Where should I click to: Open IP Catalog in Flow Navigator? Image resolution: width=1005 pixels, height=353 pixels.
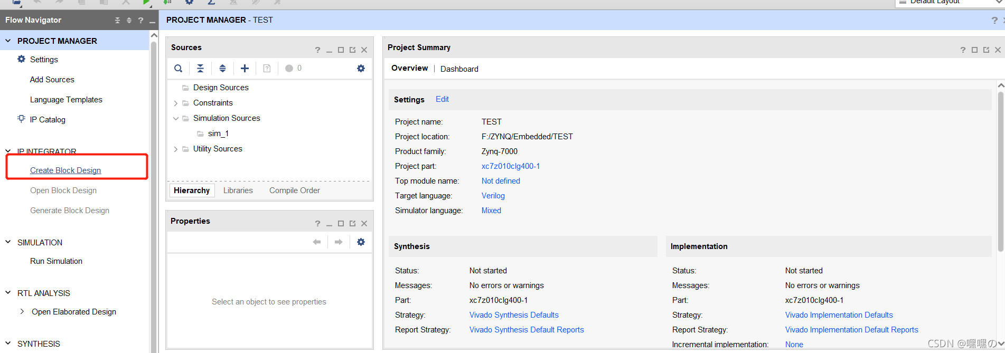tap(48, 120)
